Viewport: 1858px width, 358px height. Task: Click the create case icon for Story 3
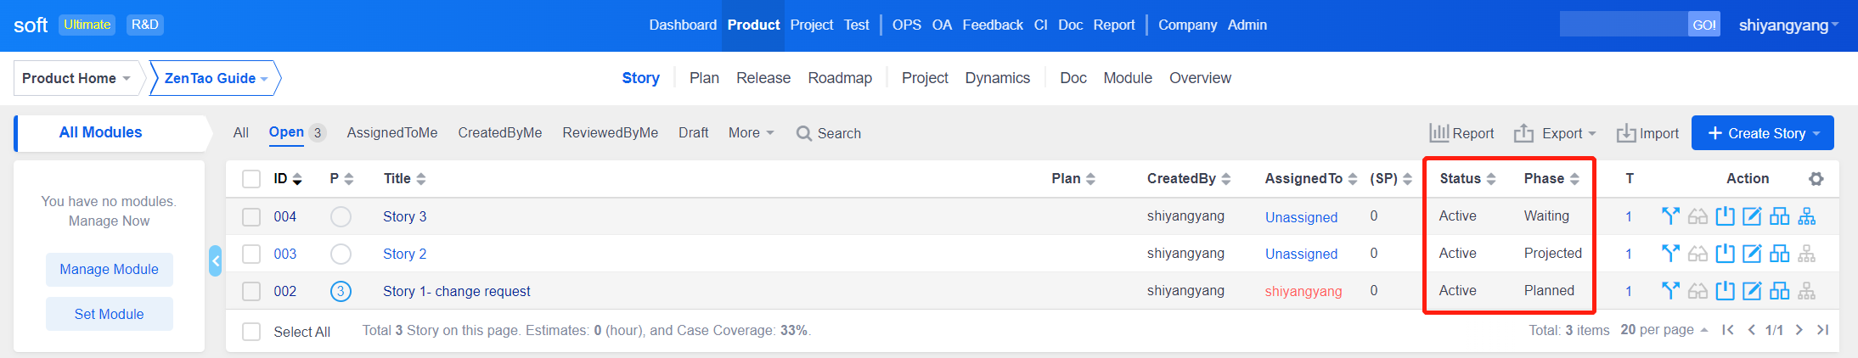coord(1779,216)
